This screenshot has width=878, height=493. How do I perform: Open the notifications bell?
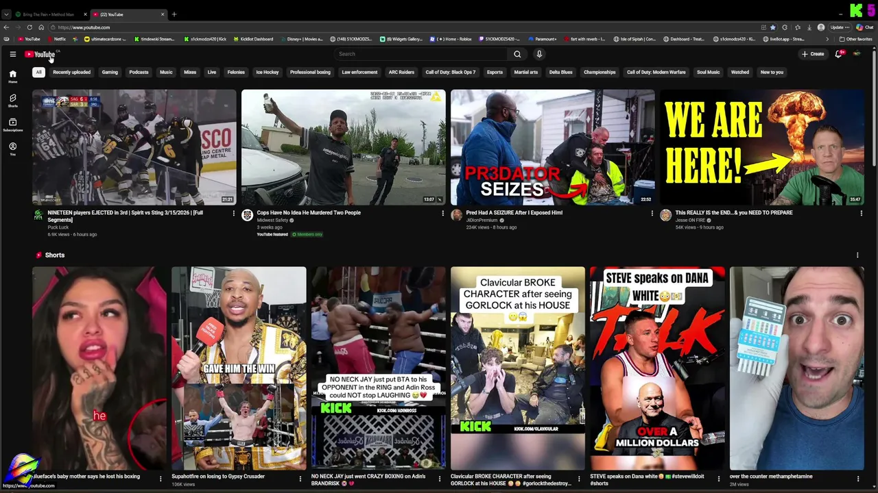[x=838, y=54]
